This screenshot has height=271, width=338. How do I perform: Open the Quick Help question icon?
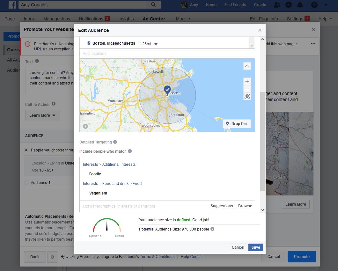tap(314, 5)
